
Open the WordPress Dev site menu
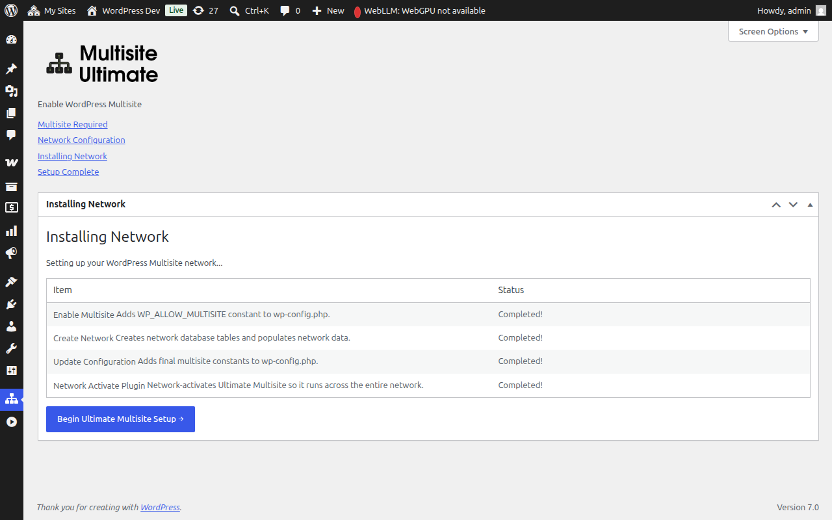point(123,10)
